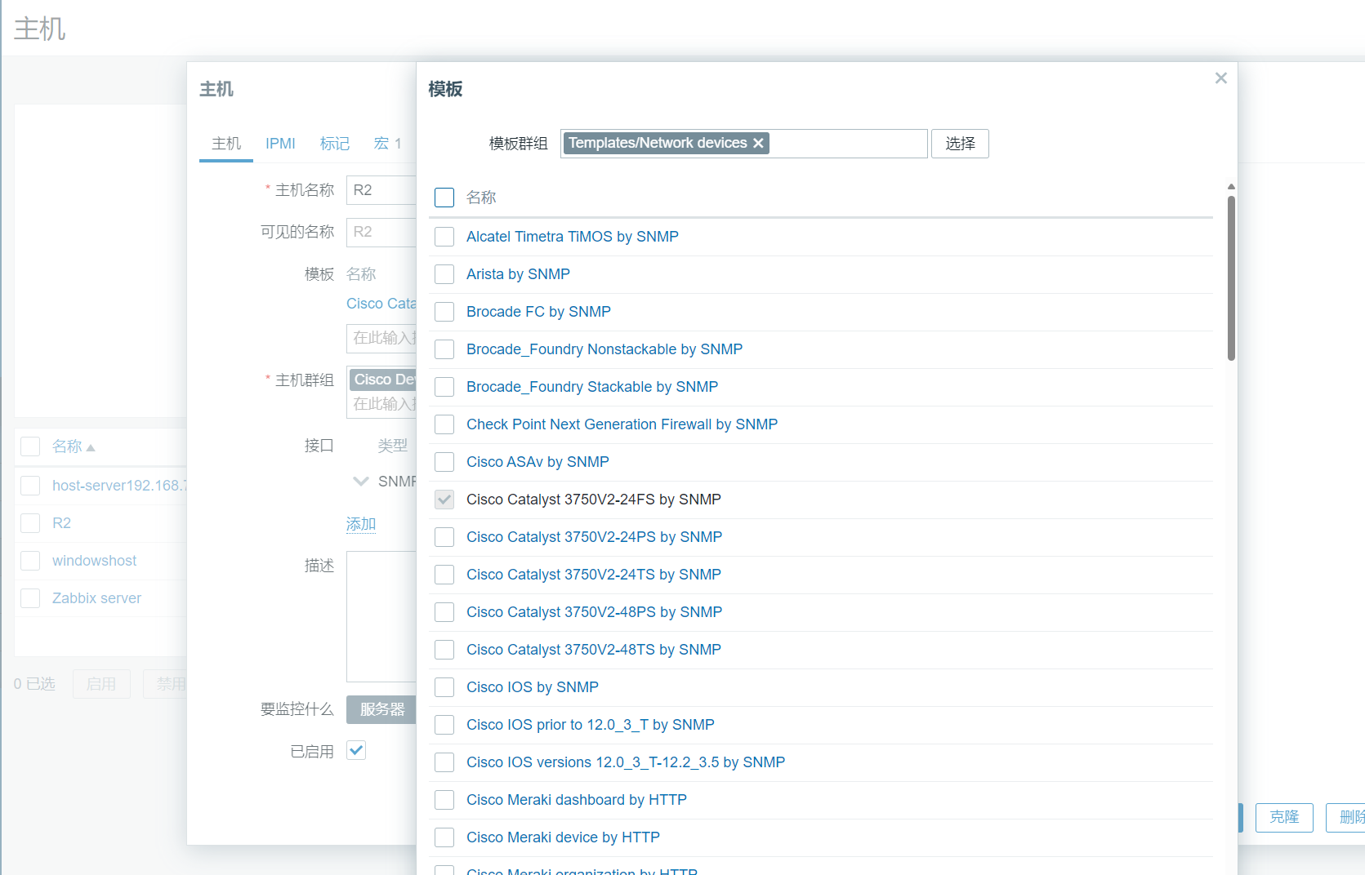Open Cisco Catalyst 3750V2-24TS by SNMP link

coord(594,575)
